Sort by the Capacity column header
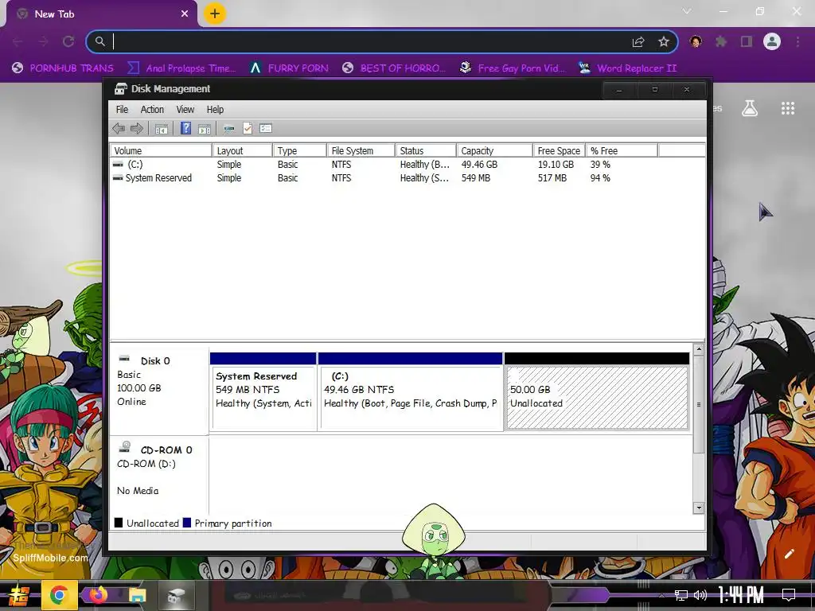This screenshot has width=815, height=611. click(x=494, y=150)
